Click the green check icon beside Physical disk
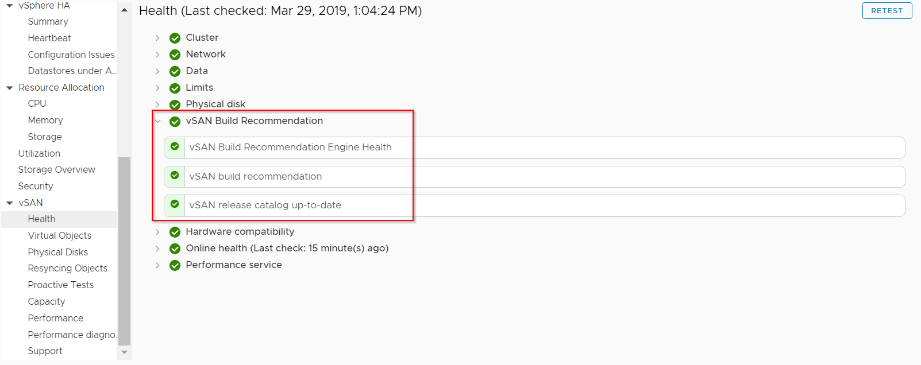This screenshot has height=365, width=921. pyautogui.click(x=175, y=104)
